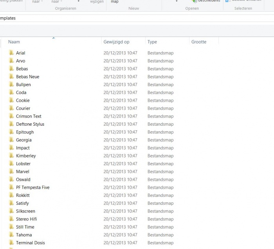Select the Silkscreen folder name
This screenshot has height=249, width=274.
tap(25, 211)
